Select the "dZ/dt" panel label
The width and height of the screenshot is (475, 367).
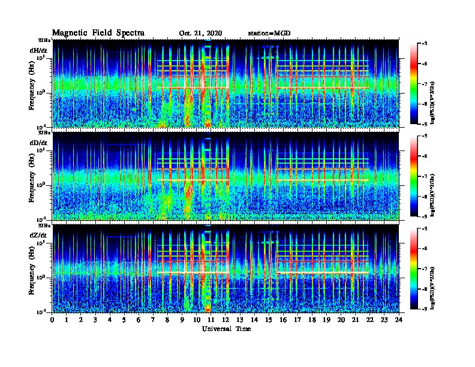tap(38, 235)
